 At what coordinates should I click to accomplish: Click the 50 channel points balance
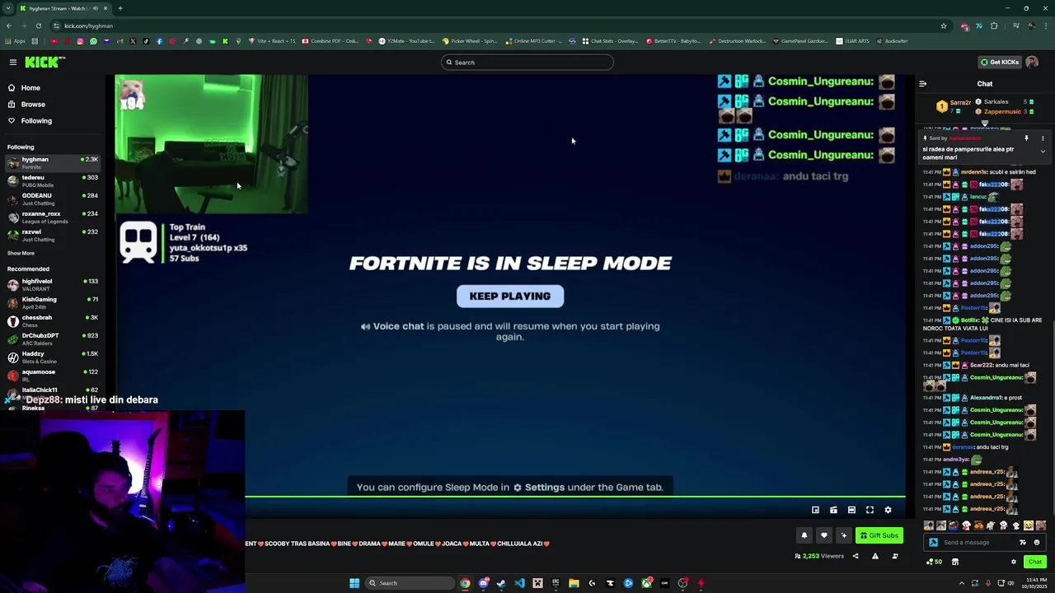[x=934, y=562]
